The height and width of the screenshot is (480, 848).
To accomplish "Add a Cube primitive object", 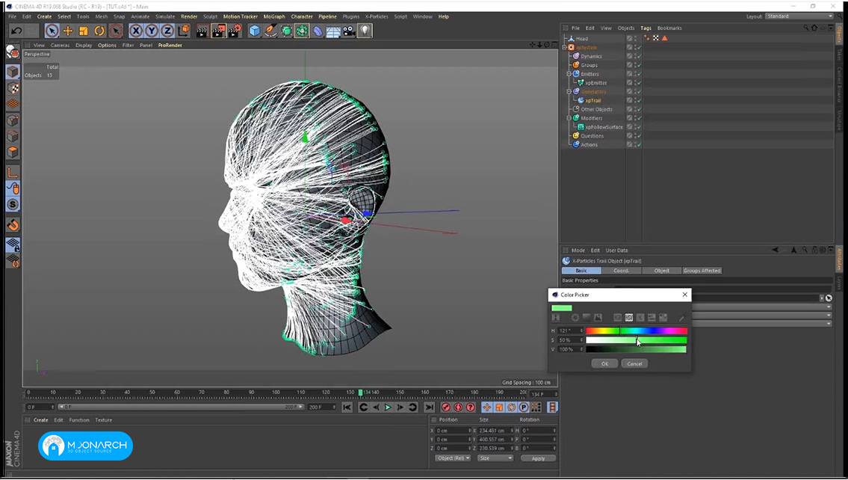I will 254,31.
